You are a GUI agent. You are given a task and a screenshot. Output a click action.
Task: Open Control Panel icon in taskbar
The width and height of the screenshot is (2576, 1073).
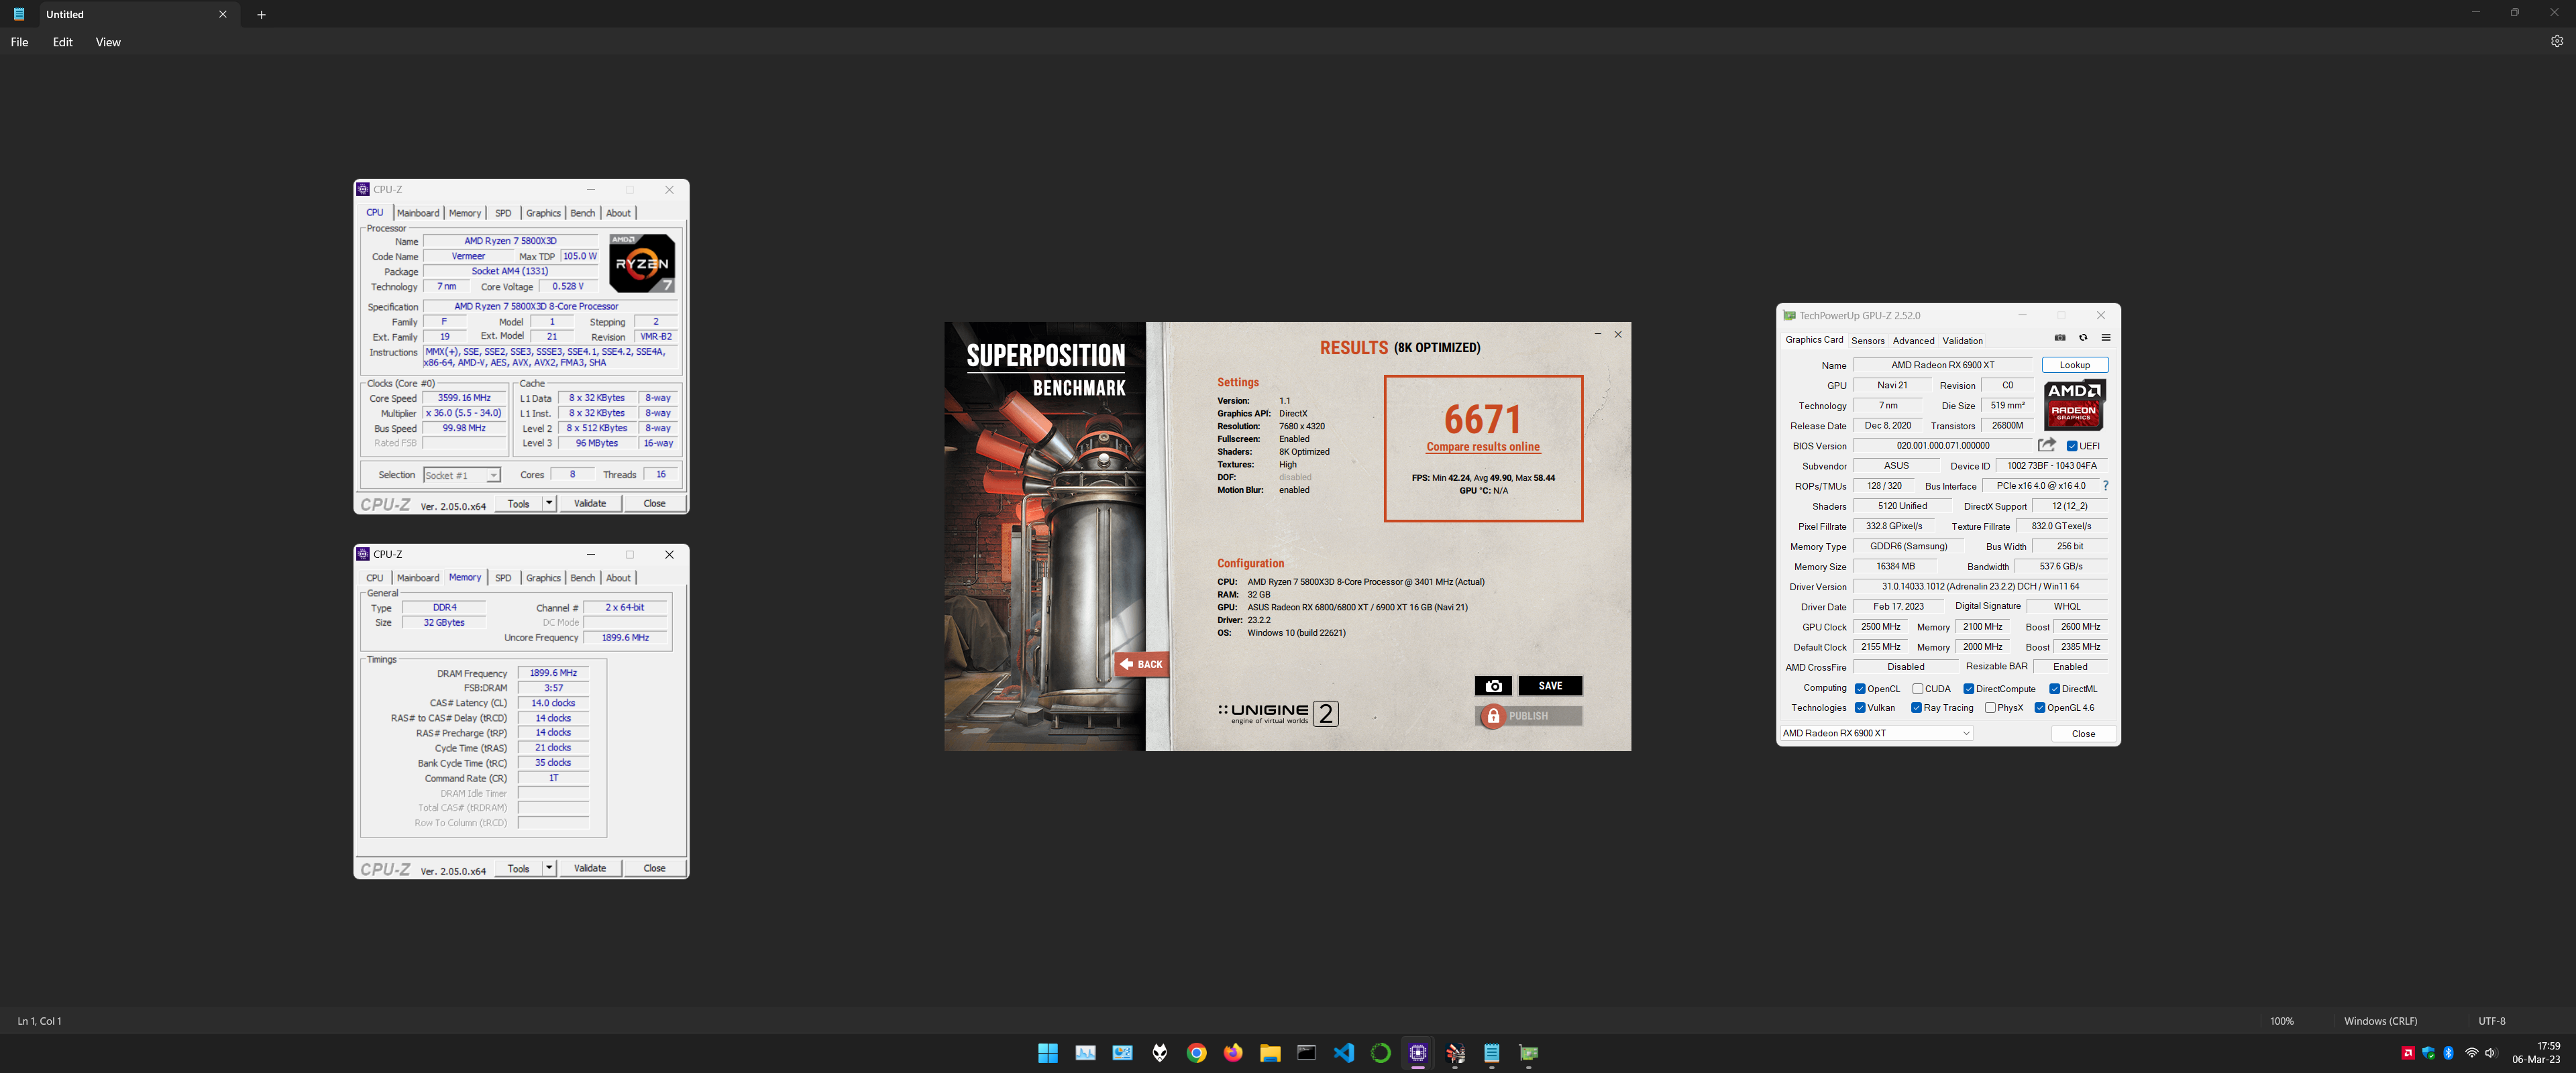tap(1122, 1052)
